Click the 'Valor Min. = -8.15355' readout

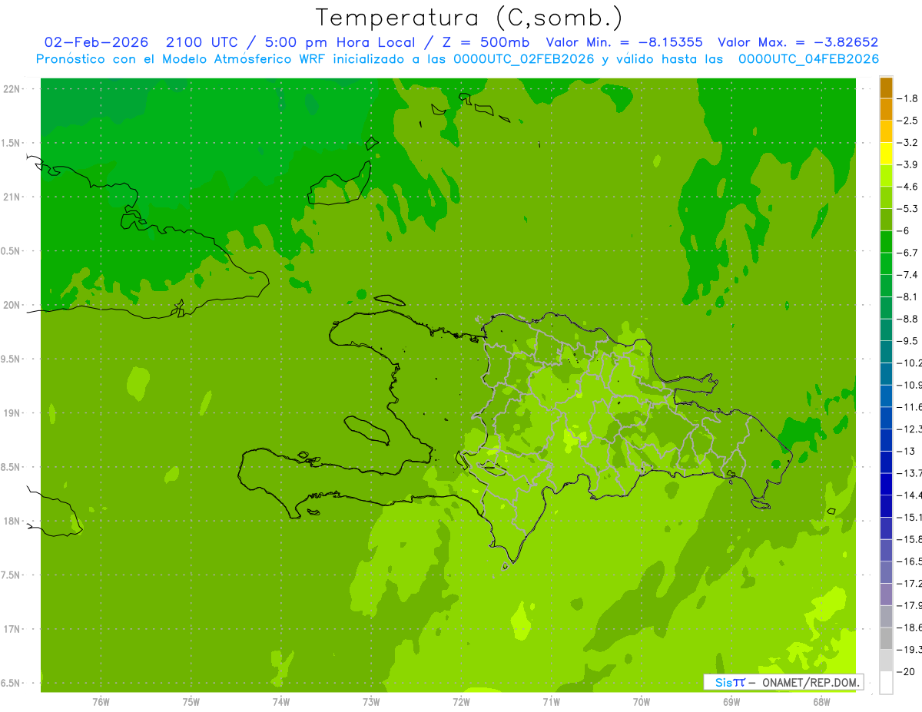[x=624, y=42]
